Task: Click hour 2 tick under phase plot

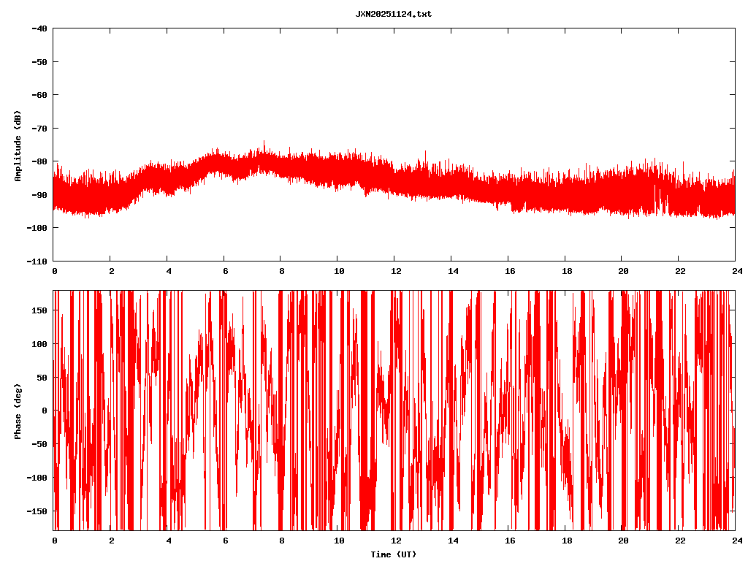Action: (111, 541)
